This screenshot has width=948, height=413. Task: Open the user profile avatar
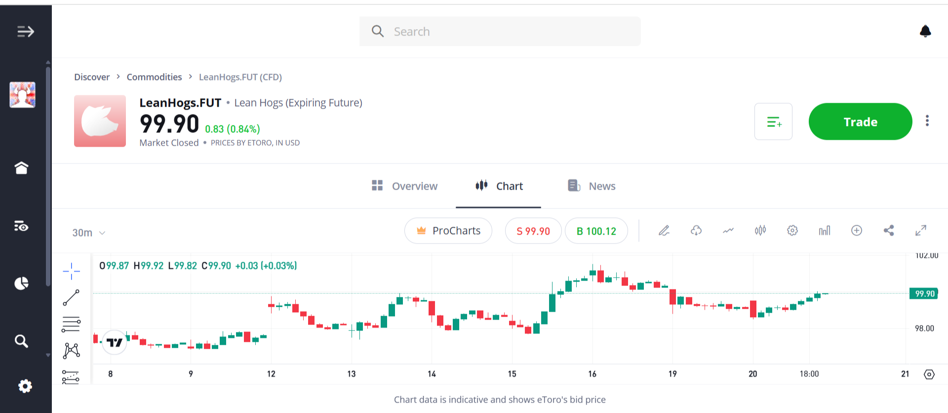23,95
